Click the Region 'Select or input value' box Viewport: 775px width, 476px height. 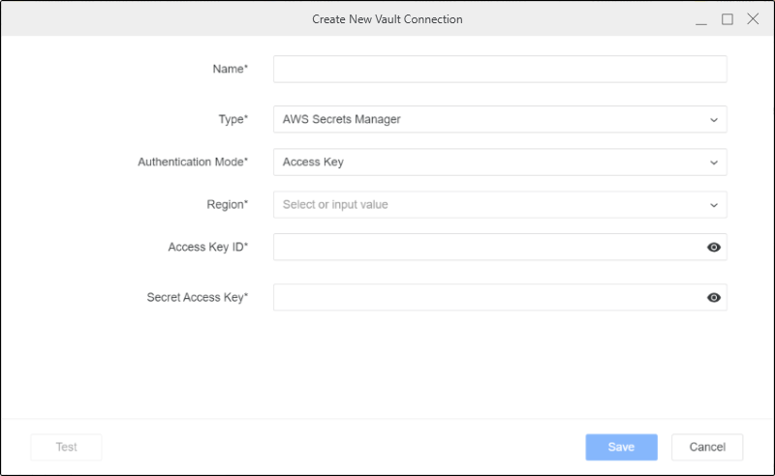click(484, 205)
